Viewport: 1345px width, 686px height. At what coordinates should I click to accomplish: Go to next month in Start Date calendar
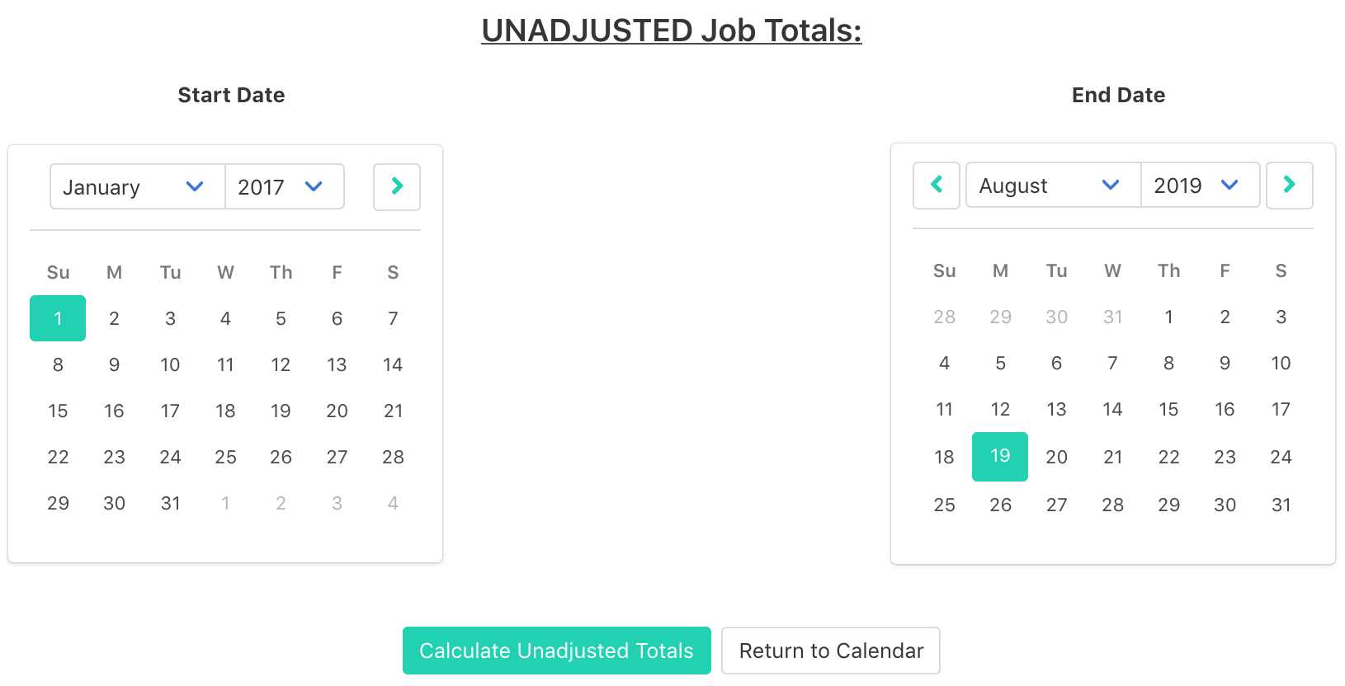[x=397, y=186]
